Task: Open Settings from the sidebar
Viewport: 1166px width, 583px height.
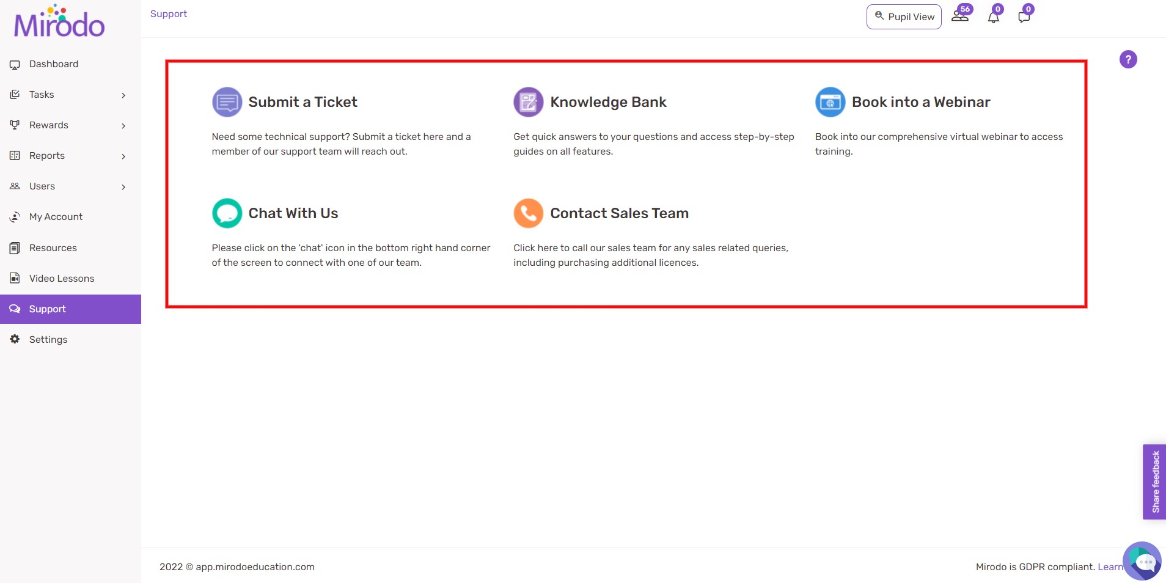Action: [70, 339]
